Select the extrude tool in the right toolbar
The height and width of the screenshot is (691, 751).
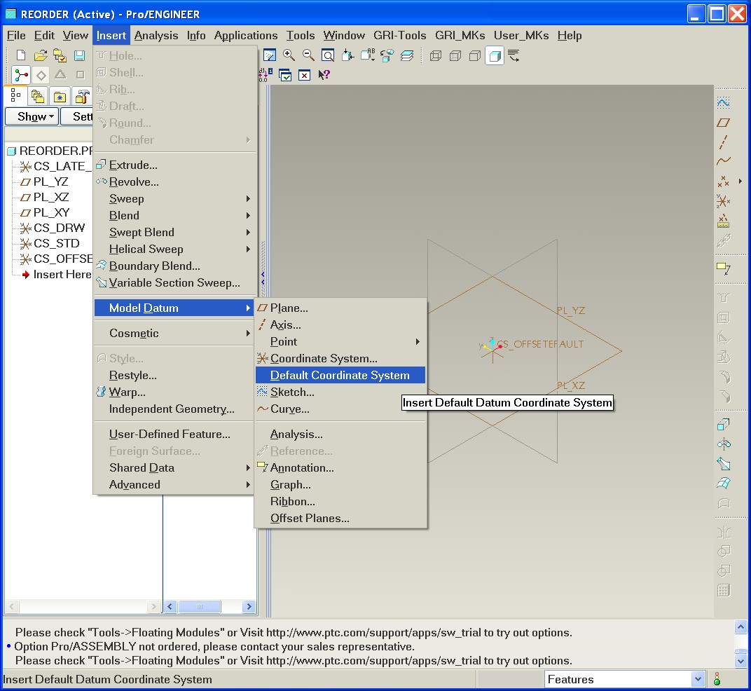click(723, 424)
